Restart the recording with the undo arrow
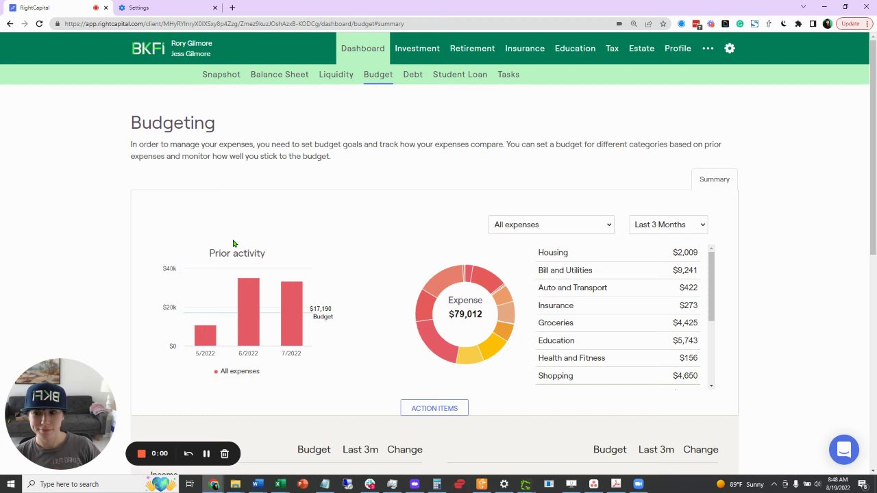 188,453
